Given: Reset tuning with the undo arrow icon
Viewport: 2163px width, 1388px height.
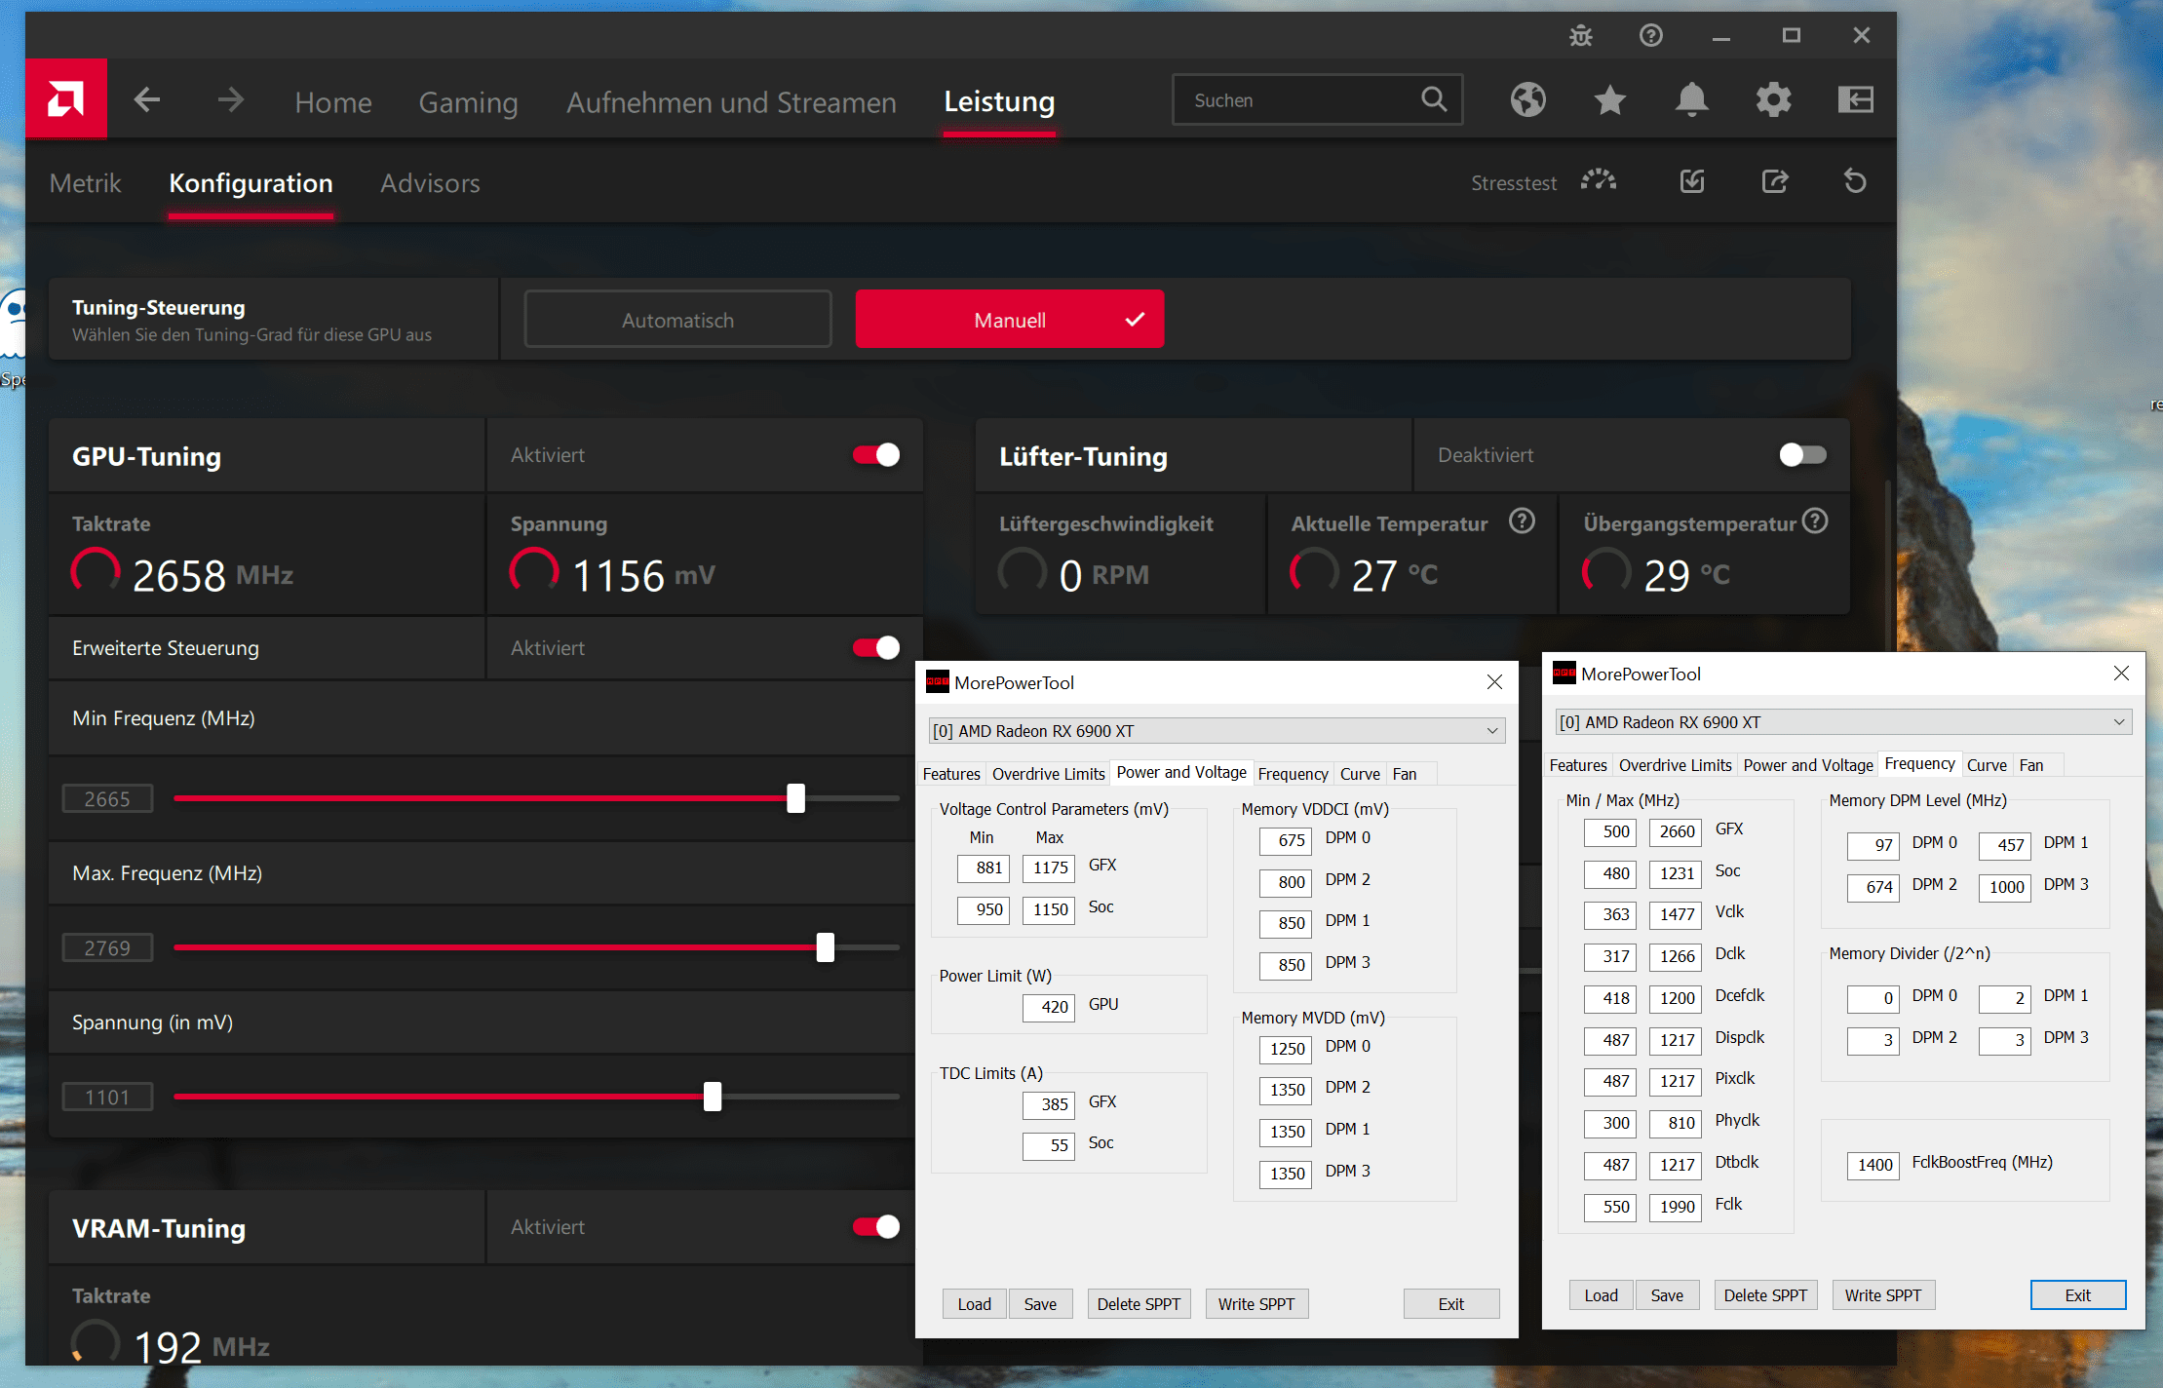Looking at the screenshot, I should click(1855, 181).
